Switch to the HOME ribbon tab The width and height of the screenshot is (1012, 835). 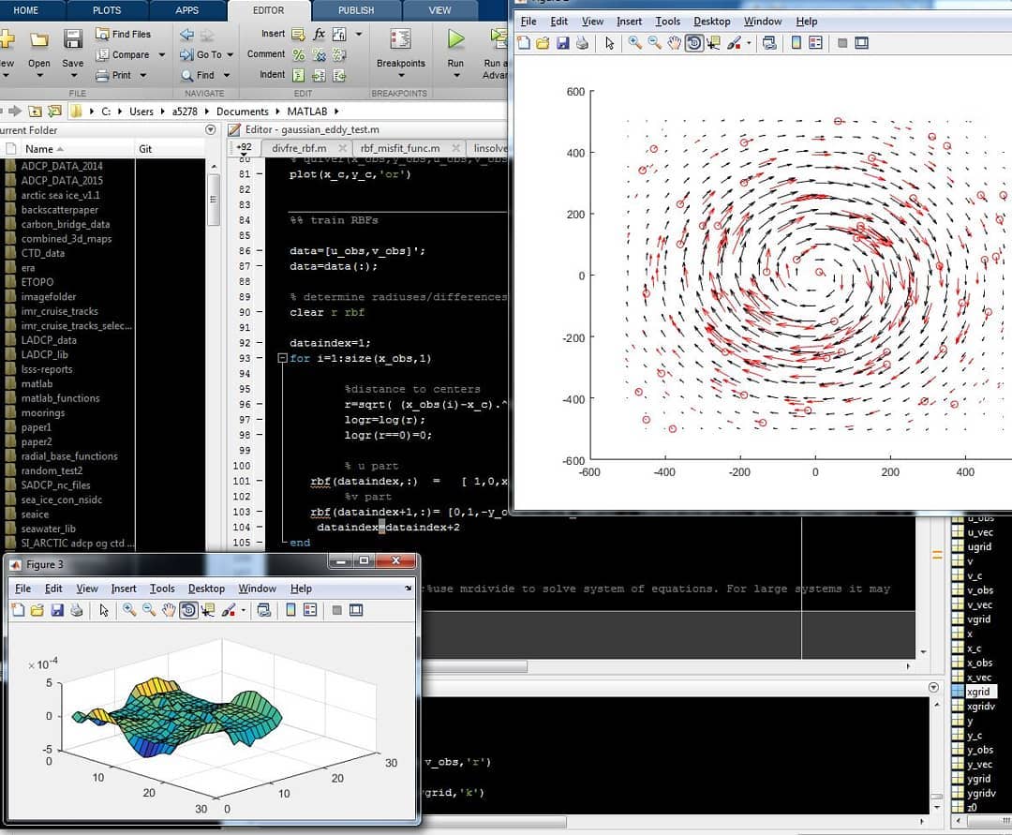tap(26, 10)
